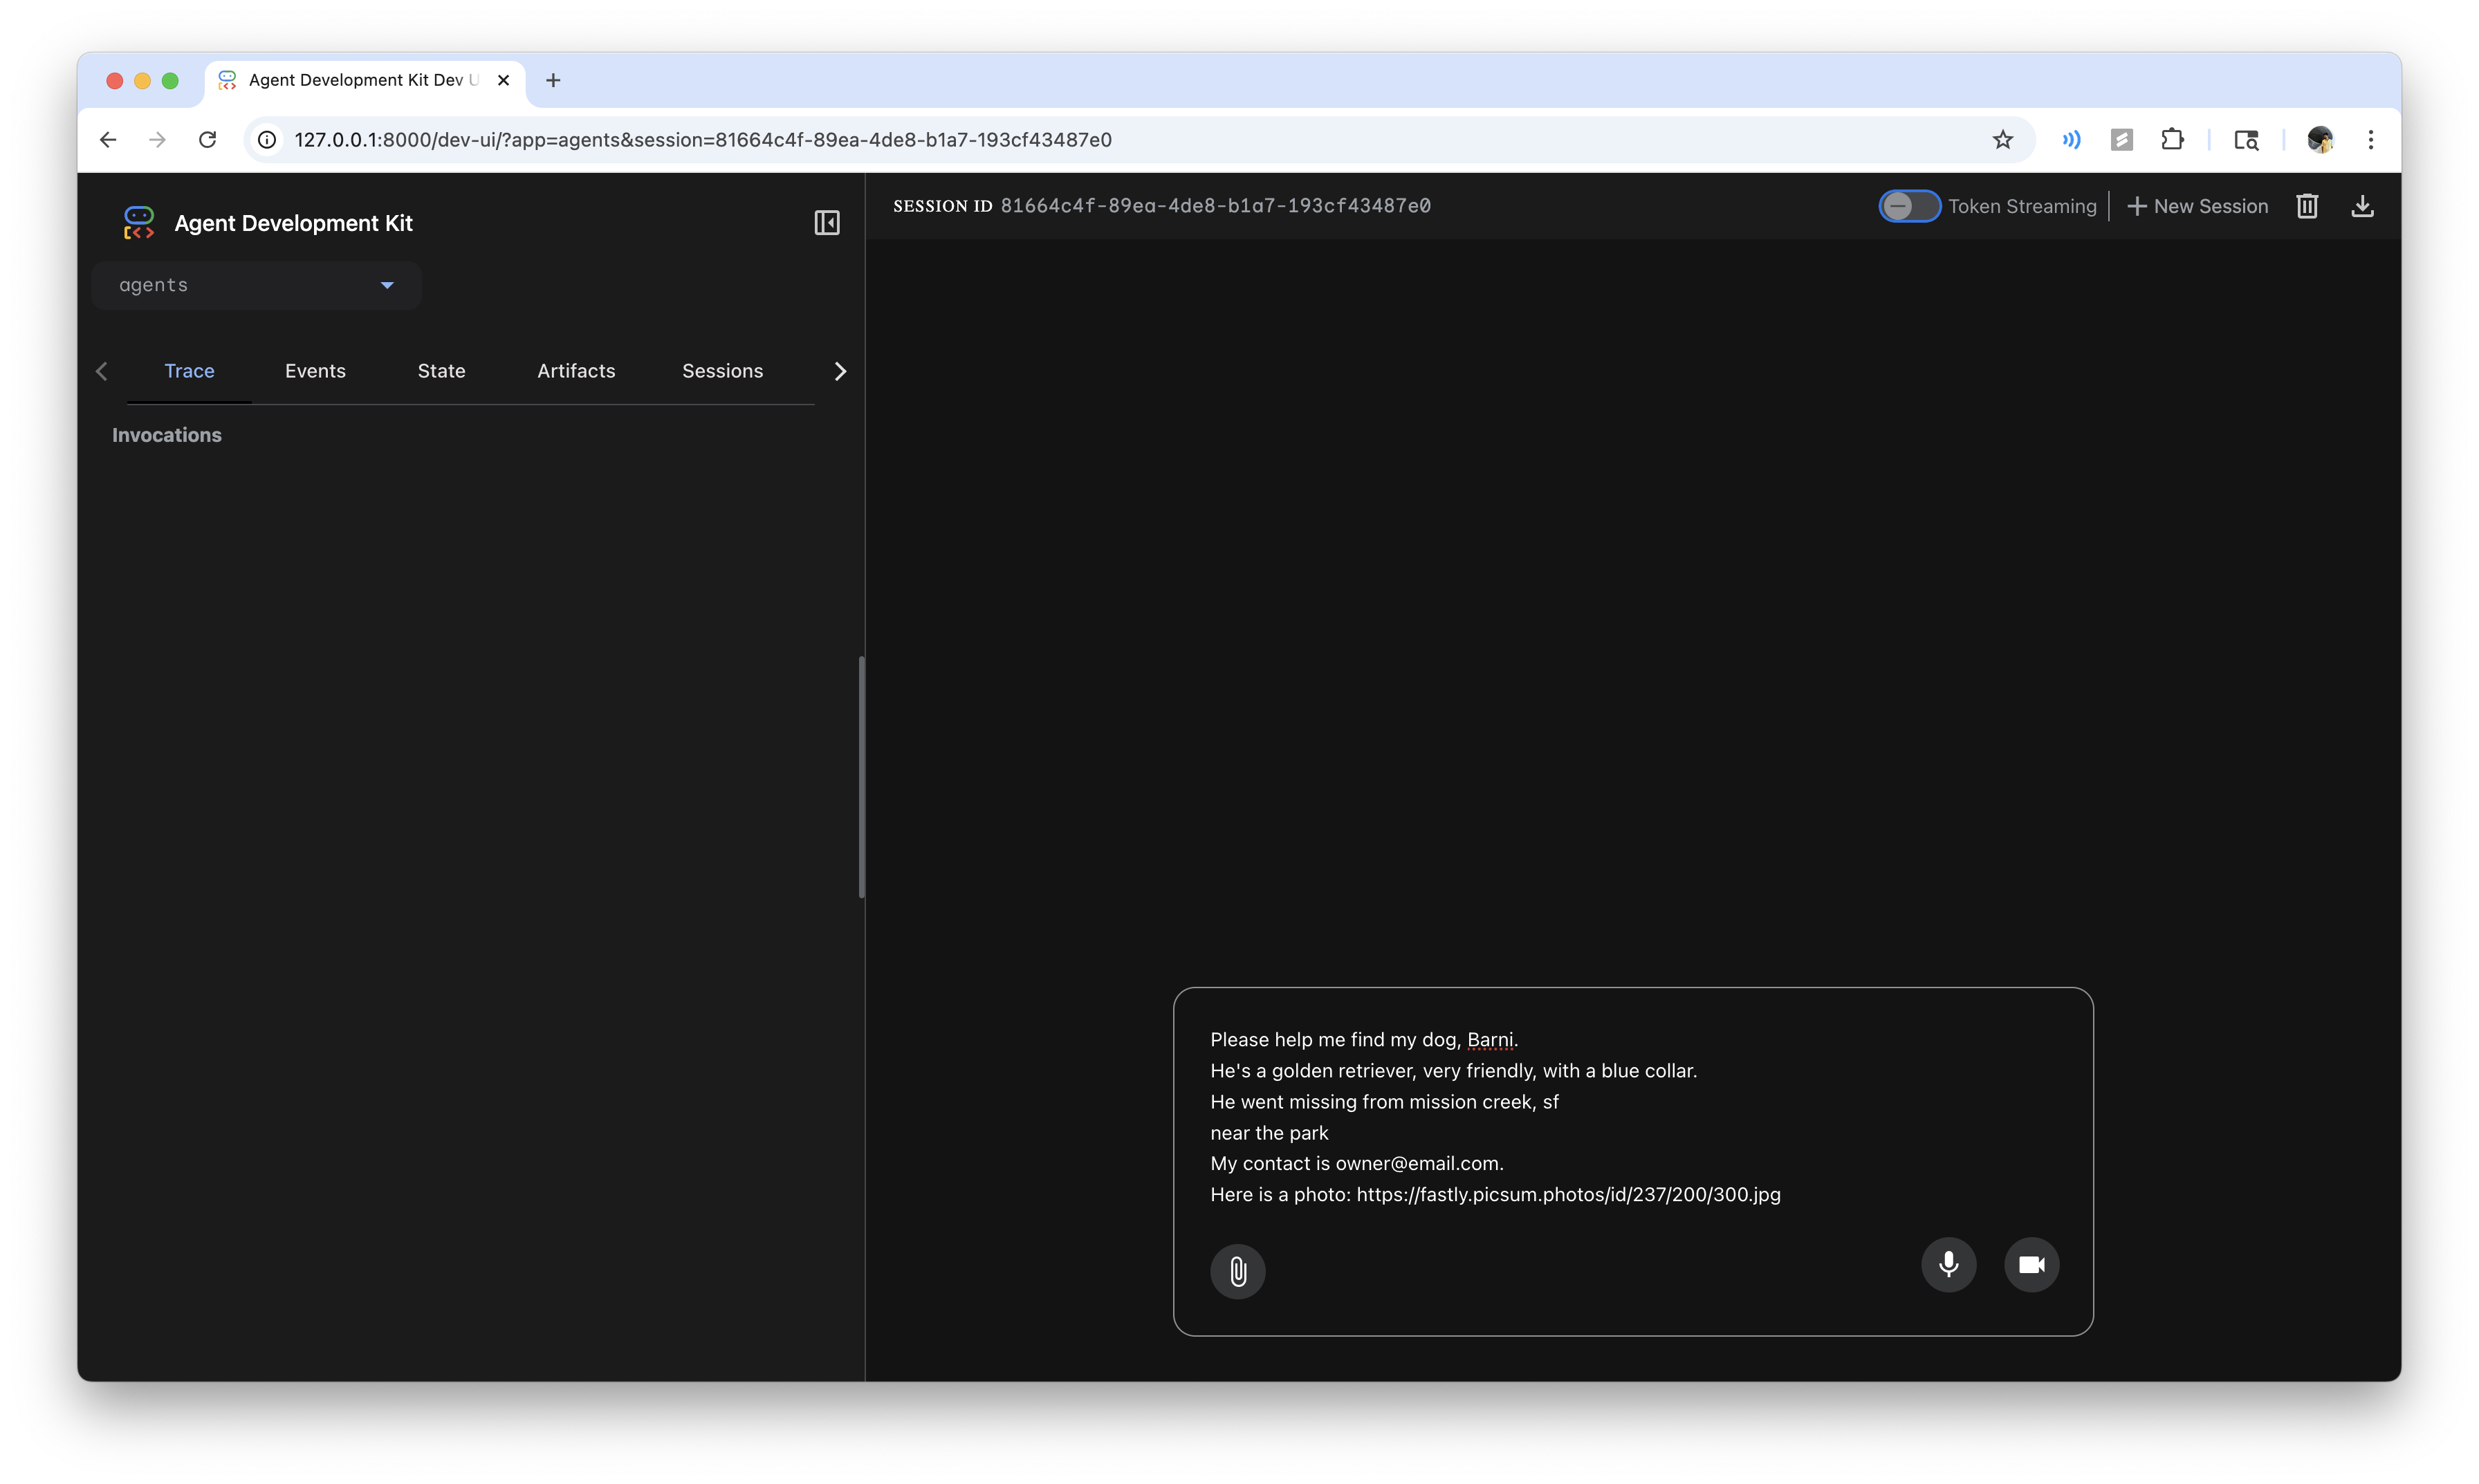
Task: Switch to the Events tab
Action: point(315,371)
